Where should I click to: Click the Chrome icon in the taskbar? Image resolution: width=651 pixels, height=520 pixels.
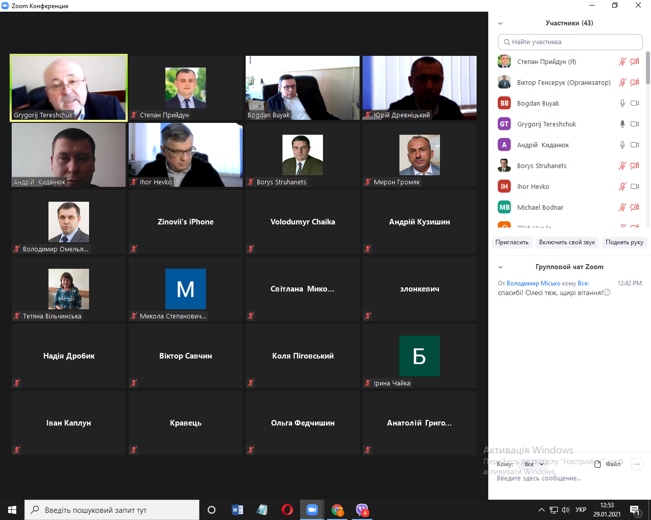(337, 510)
